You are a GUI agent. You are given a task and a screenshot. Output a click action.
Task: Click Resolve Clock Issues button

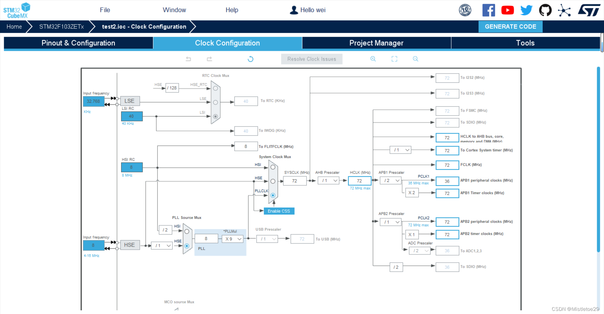(312, 59)
